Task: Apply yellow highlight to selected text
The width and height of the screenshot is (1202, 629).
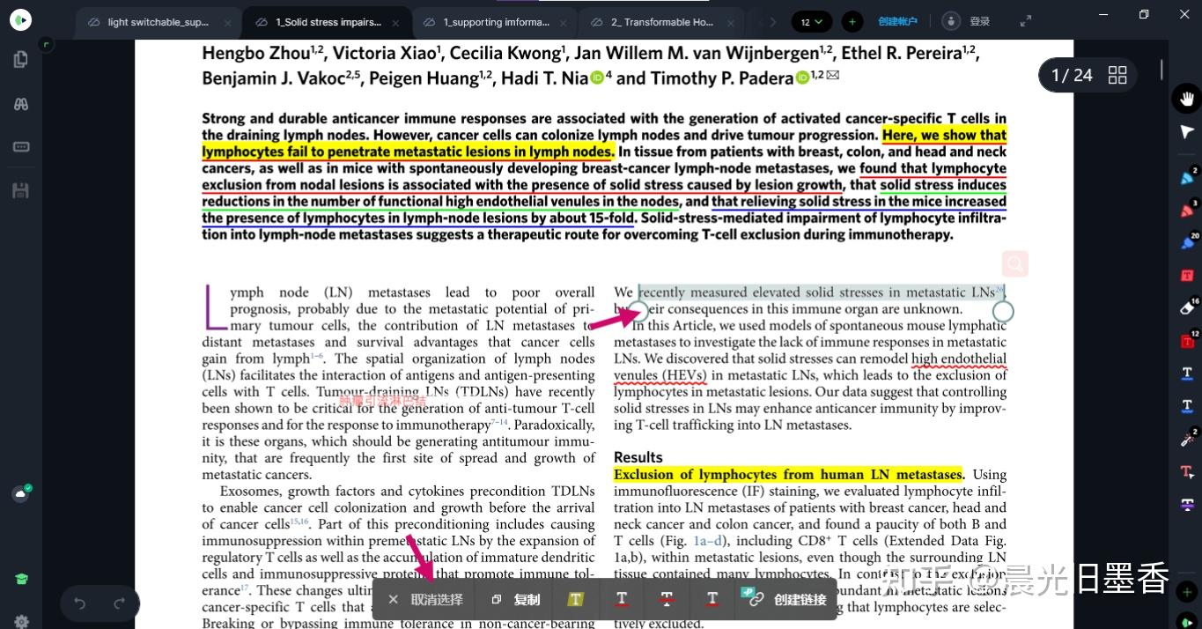Action: coord(575,599)
